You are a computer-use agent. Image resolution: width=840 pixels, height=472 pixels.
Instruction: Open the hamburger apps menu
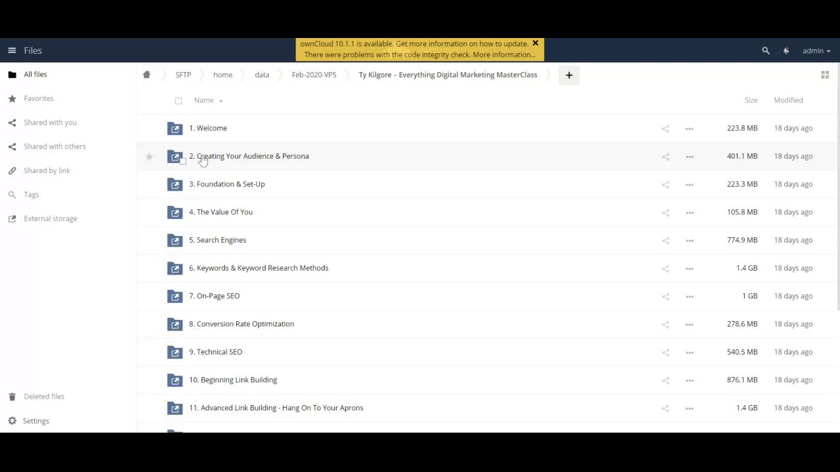point(12,50)
